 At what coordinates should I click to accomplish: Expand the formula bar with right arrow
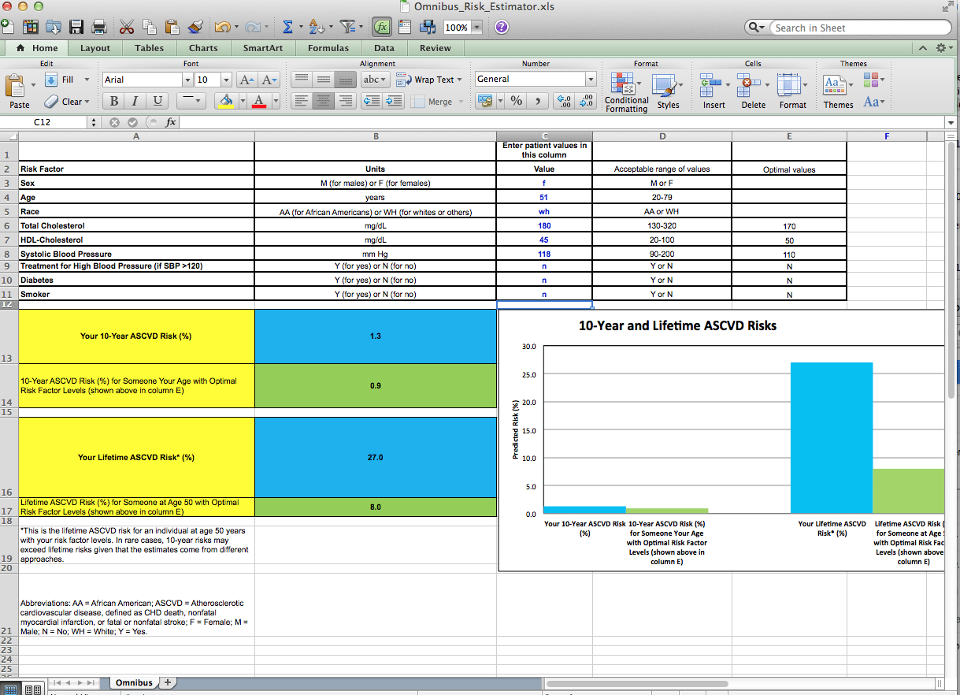click(x=951, y=122)
